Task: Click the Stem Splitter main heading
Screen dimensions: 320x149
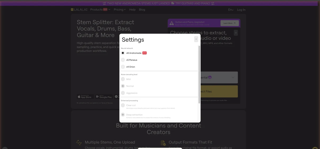Action: (105, 29)
